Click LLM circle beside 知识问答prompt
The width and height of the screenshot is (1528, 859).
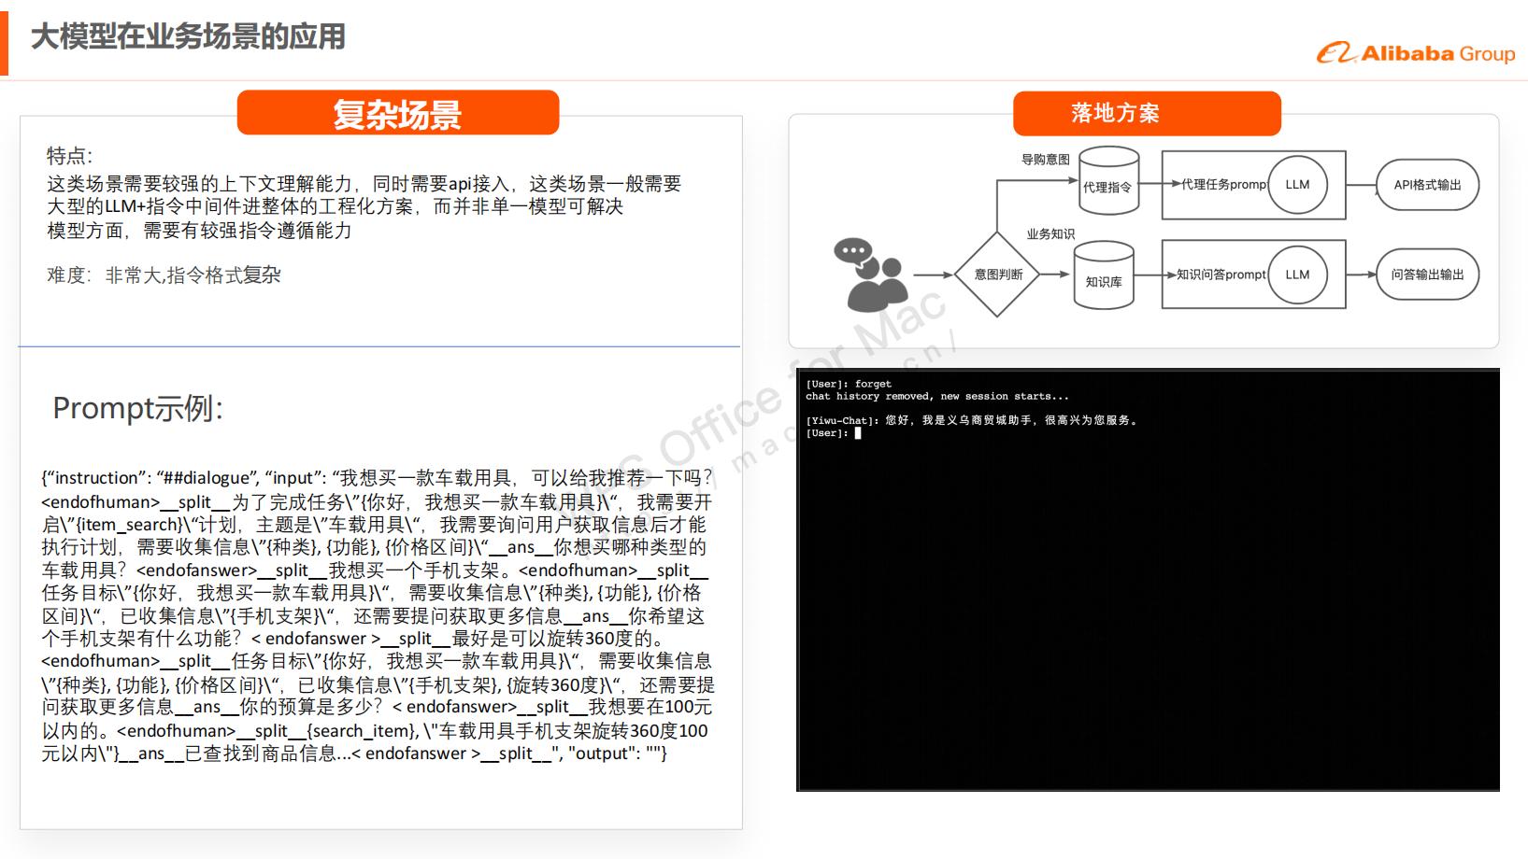(x=1297, y=275)
